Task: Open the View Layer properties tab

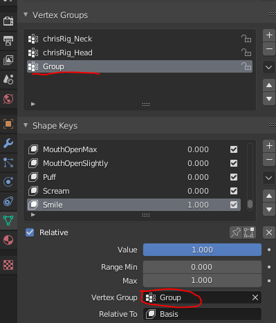Action: [x=8, y=60]
